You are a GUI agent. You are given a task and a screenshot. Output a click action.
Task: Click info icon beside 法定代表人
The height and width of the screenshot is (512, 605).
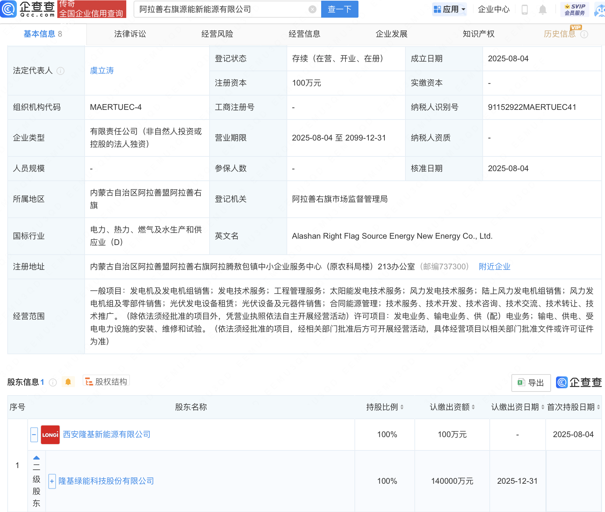click(x=60, y=71)
